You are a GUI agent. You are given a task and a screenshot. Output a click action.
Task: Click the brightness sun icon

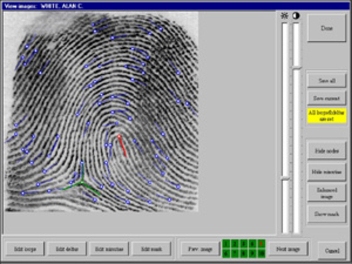284,16
